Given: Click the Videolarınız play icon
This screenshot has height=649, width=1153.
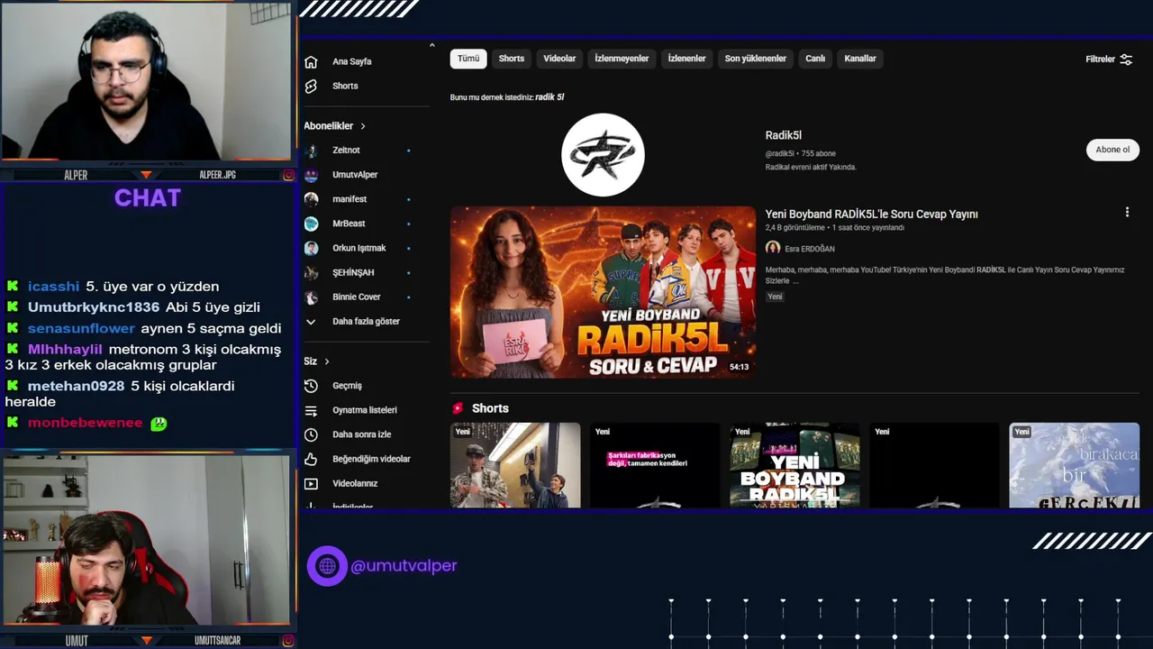Looking at the screenshot, I should pos(311,484).
